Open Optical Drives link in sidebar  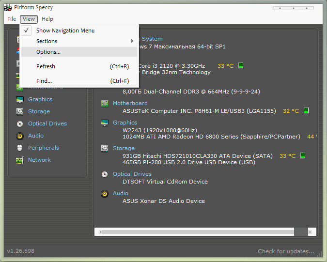(47, 123)
